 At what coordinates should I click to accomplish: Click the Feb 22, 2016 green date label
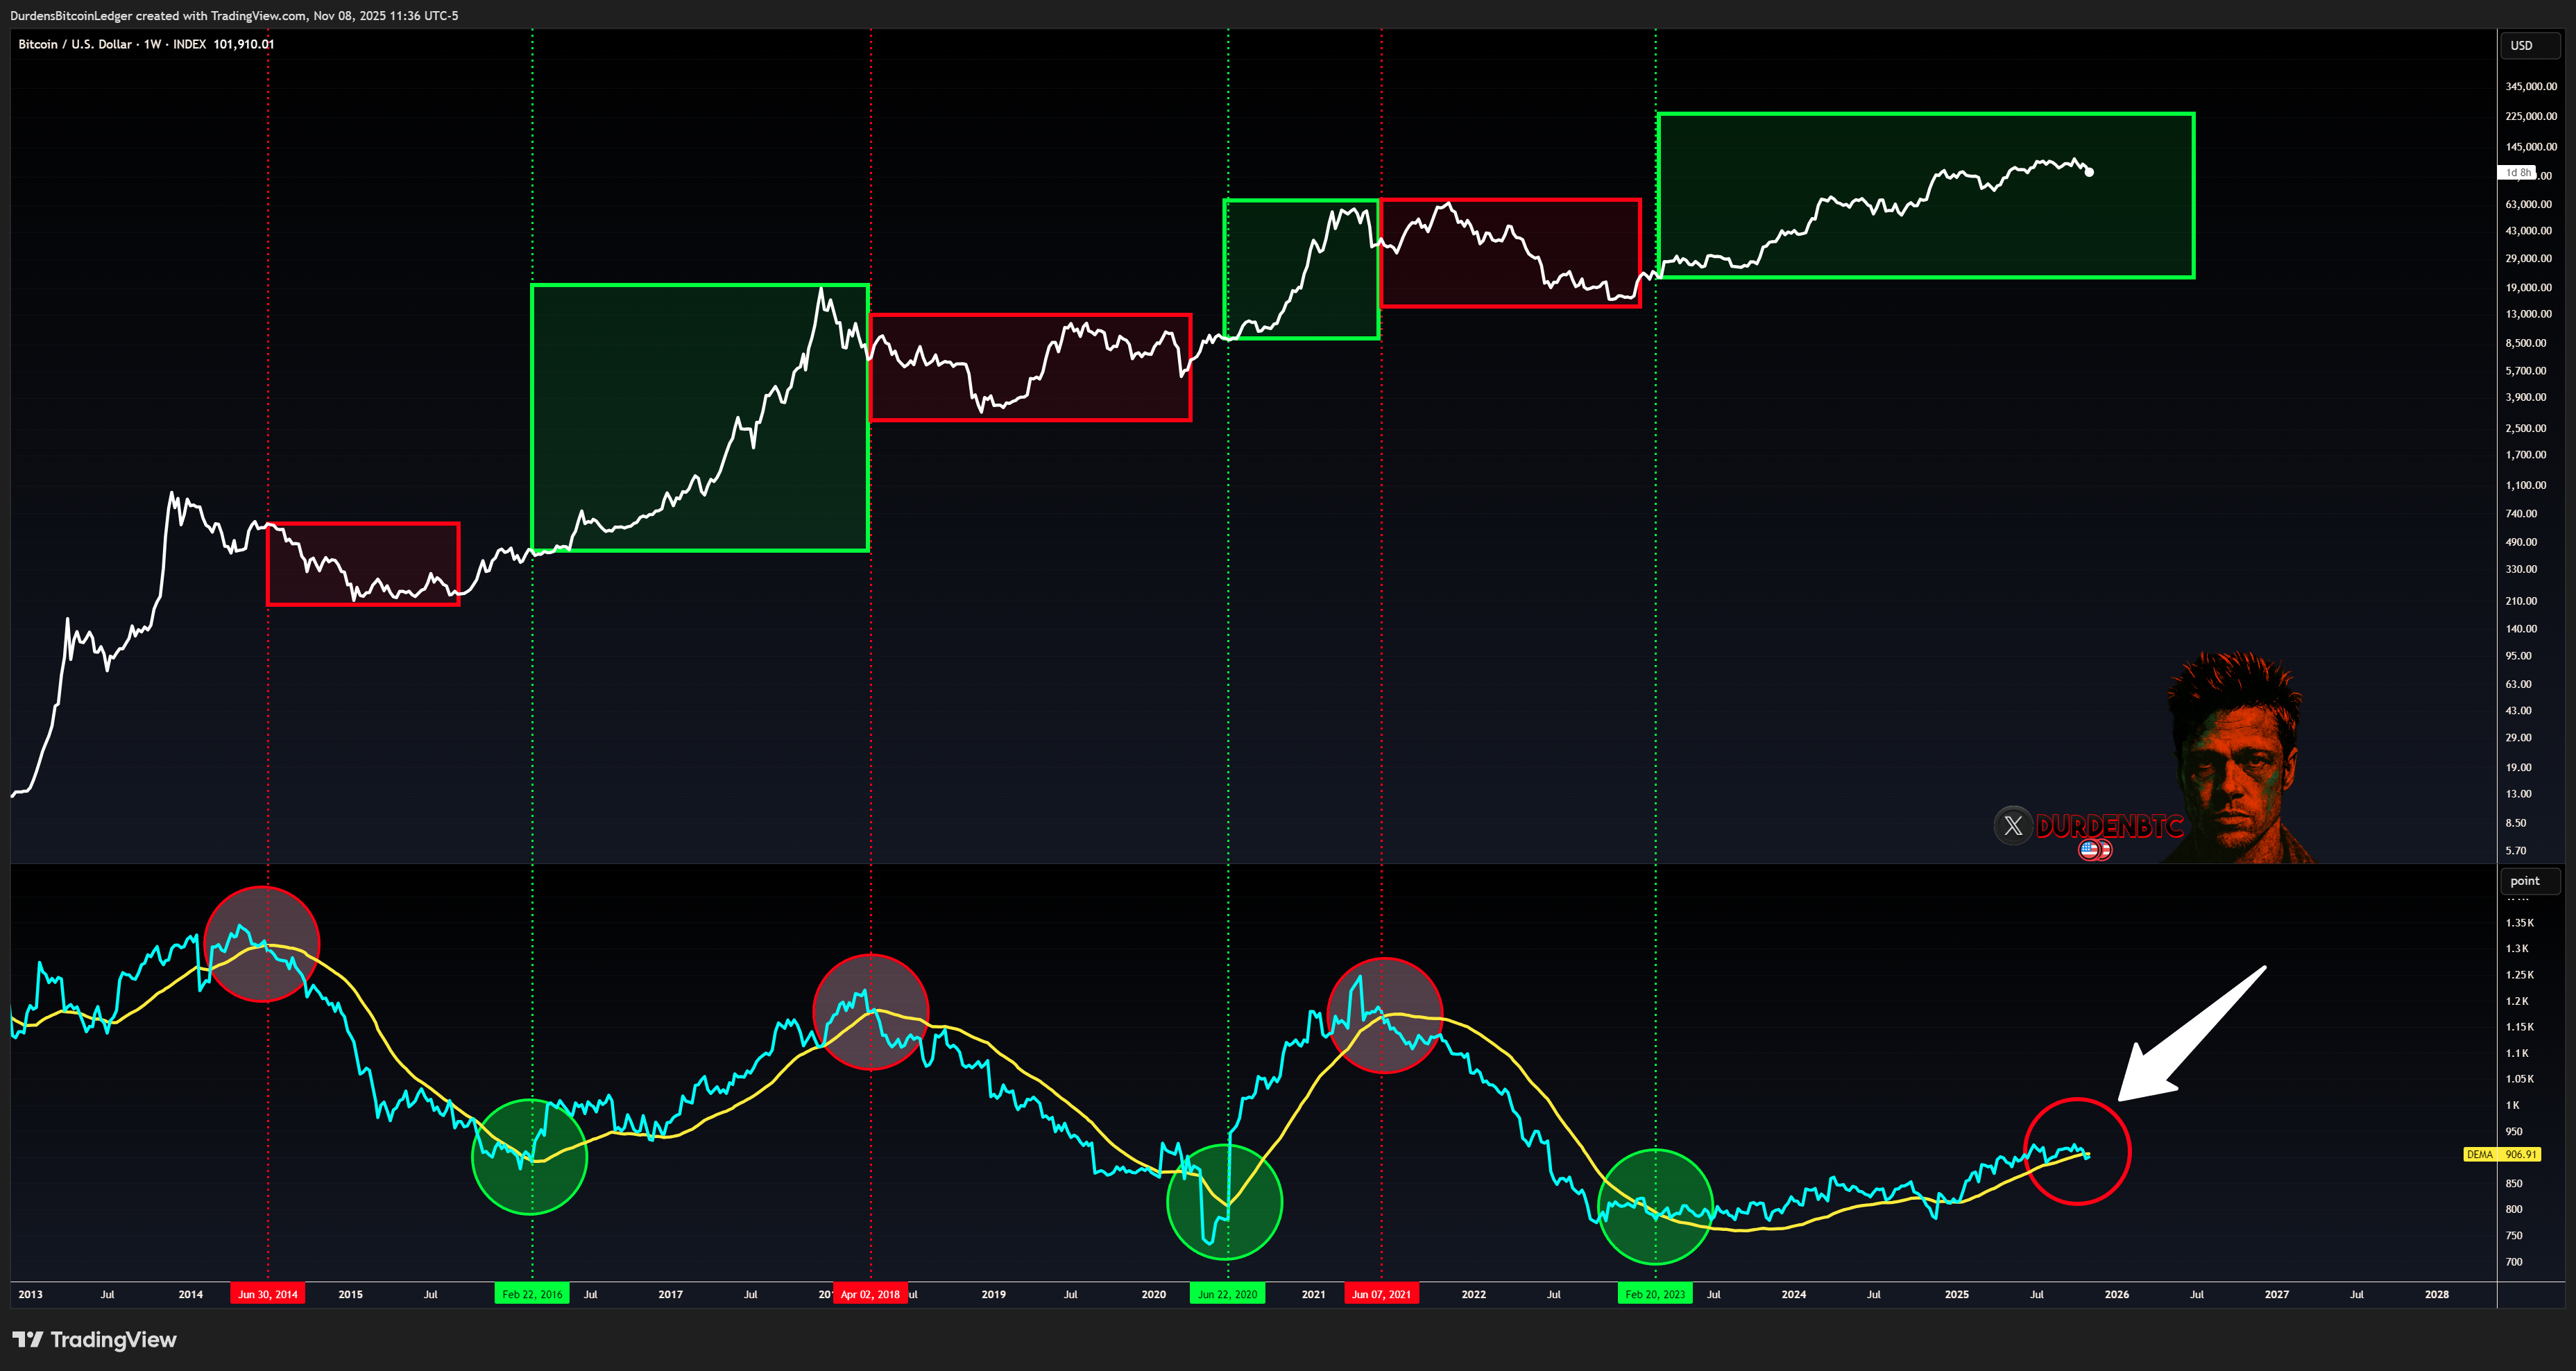point(532,1294)
